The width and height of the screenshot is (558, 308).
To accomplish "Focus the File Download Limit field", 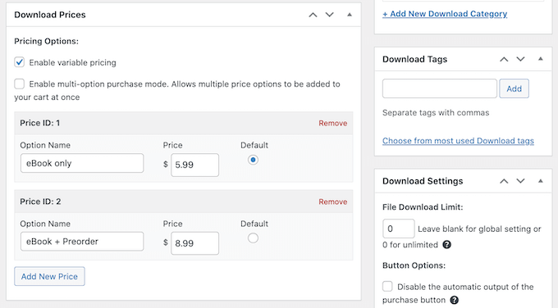I will click(398, 229).
